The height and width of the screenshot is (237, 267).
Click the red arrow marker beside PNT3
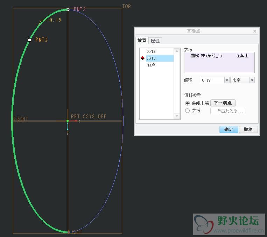click(x=143, y=58)
